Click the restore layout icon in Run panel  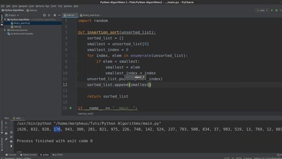(6, 133)
